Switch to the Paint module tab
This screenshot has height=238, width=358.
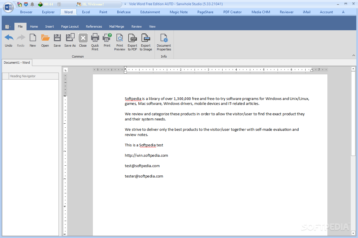103,12
